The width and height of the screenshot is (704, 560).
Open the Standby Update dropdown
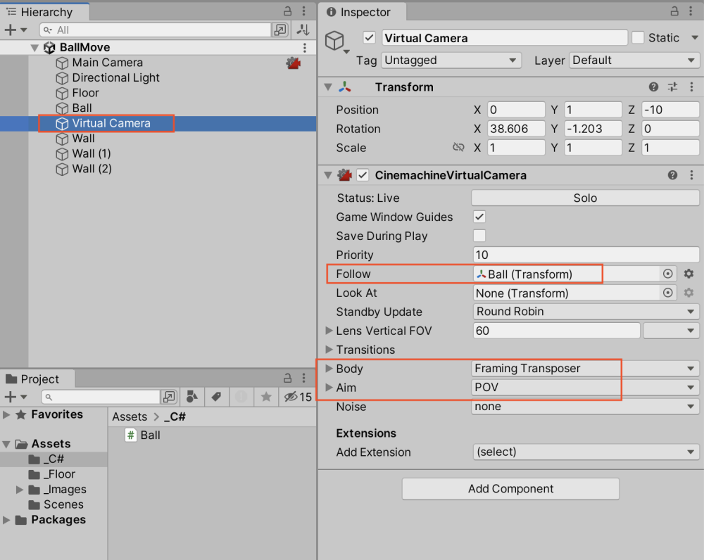point(585,312)
